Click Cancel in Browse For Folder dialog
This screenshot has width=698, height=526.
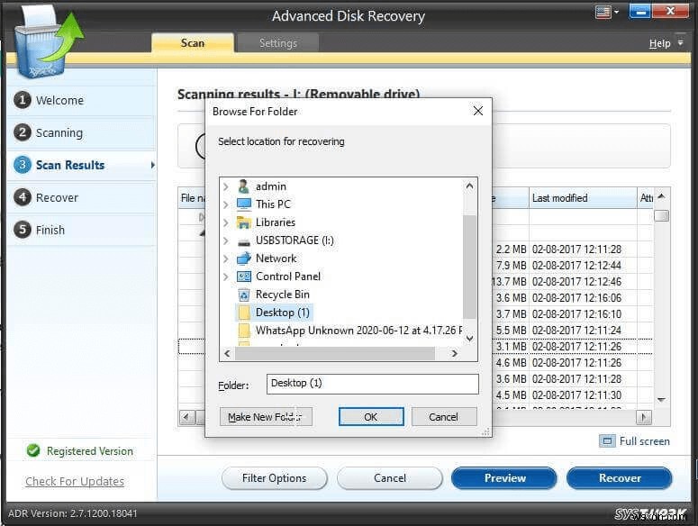[444, 417]
